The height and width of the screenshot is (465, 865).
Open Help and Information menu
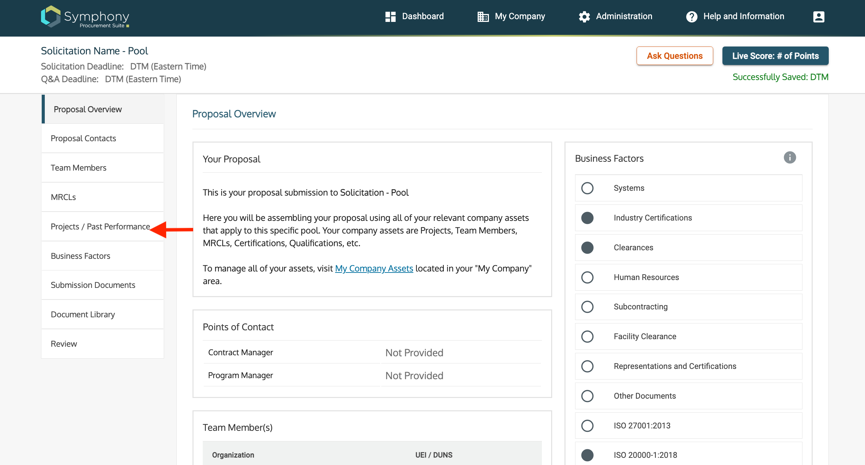pos(743,16)
